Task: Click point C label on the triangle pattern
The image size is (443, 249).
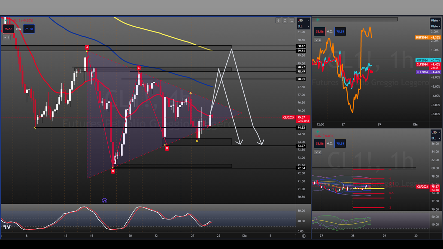Action: tap(138, 68)
